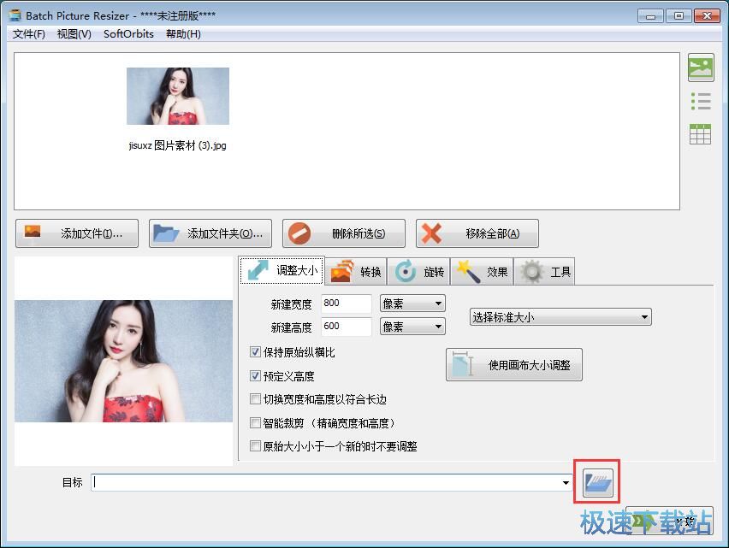The image size is (729, 548).
Task: Enable 智能裁剪 checkbox
Action: point(255,422)
